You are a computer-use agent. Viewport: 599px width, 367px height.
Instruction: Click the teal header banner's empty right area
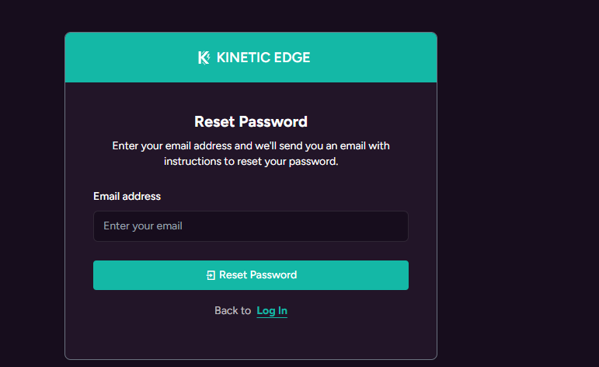point(381,58)
